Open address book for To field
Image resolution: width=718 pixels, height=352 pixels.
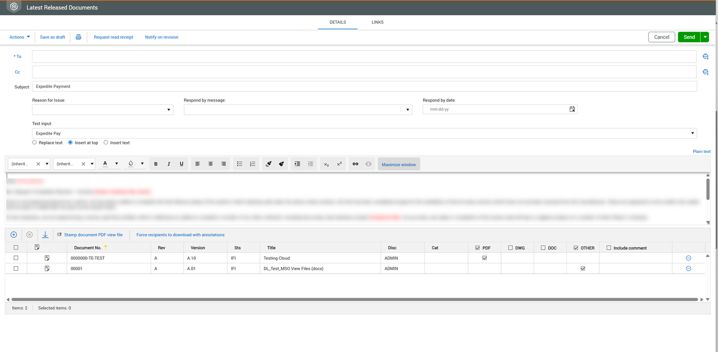click(x=705, y=57)
